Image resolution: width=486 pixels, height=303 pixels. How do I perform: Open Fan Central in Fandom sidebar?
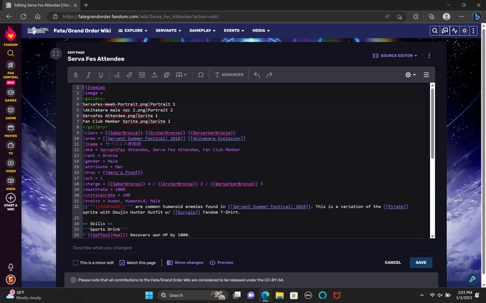tap(10, 73)
